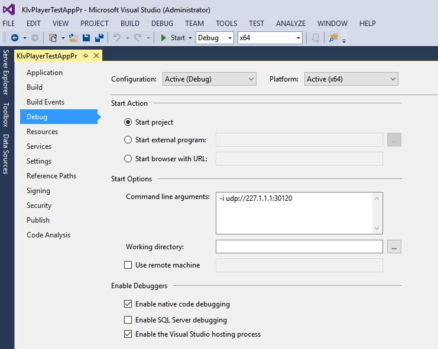Click the Undo arrow icon
The image size is (438, 349).
117,38
